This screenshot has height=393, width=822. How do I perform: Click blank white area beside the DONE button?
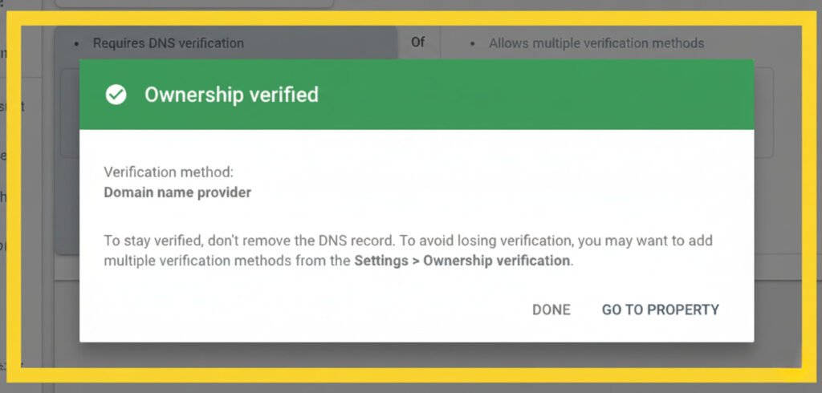tap(321, 310)
